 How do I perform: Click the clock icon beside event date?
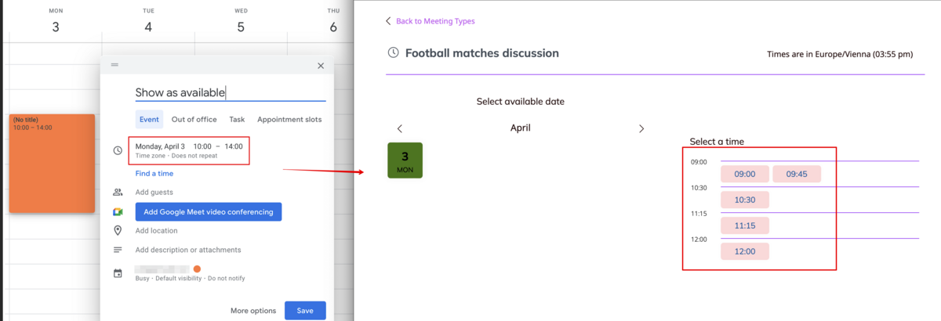tap(118, 150)
